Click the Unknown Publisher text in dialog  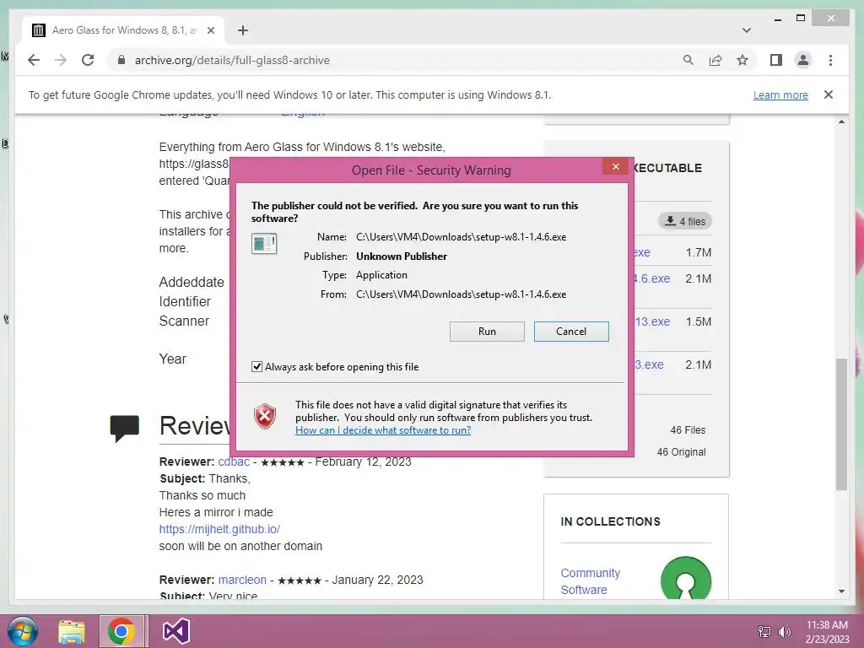(x=401, y=256)
